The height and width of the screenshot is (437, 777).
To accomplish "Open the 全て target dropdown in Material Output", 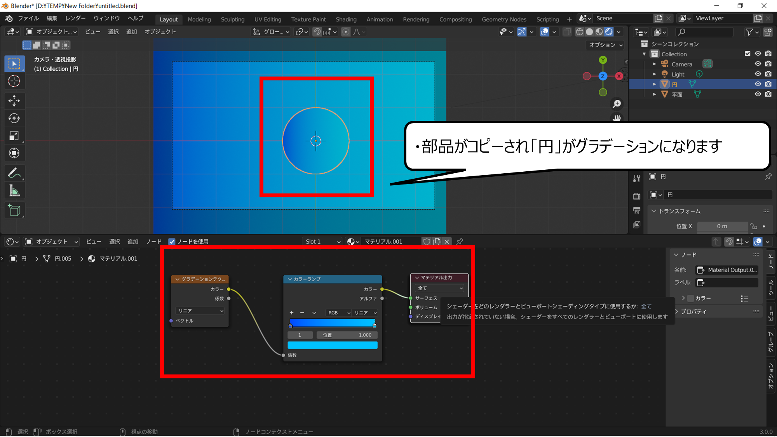I will (439, 288).
